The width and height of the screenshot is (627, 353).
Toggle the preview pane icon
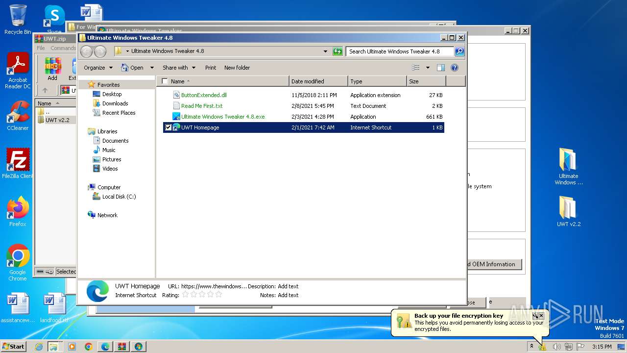click(x=441, y=68)
